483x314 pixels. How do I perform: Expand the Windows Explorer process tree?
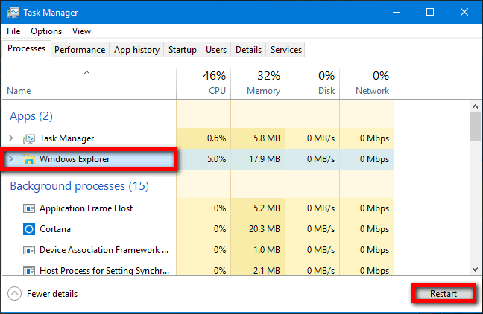click(11, 159)
